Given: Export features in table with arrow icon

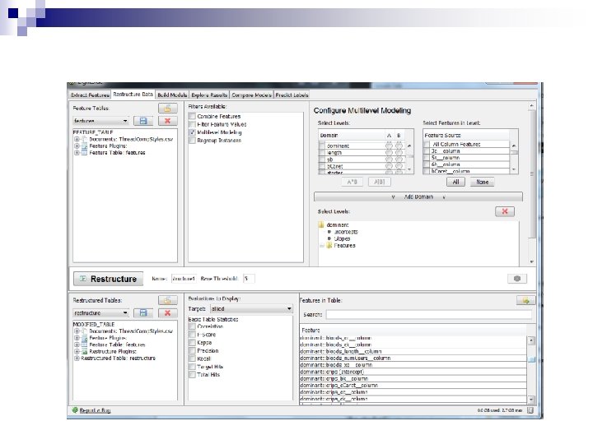Looking at the screenshot, I should click(x=526, y=300).
